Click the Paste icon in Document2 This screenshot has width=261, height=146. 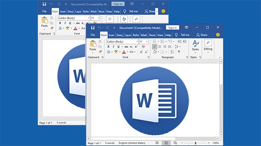pos(44,20)
